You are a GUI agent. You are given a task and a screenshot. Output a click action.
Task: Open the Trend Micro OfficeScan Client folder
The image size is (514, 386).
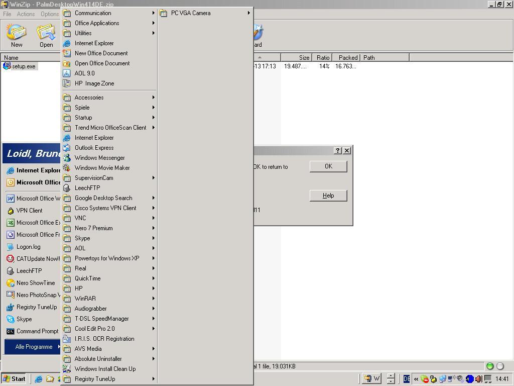point(109,128)
